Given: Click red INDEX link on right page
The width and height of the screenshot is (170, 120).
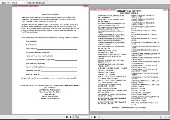Looking at the screenshot, I should coord(166,10).
